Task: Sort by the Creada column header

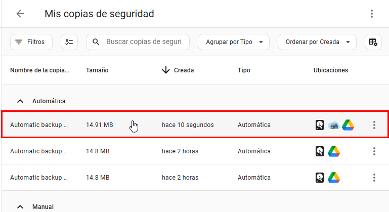Action: pyautogui.click(x=184, y=70)
